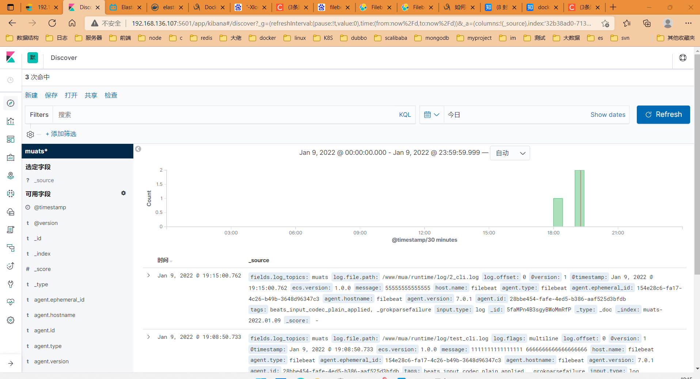Open the help menu icon at top right
Screen dimensions: 700x379
[x=683, y=58]
